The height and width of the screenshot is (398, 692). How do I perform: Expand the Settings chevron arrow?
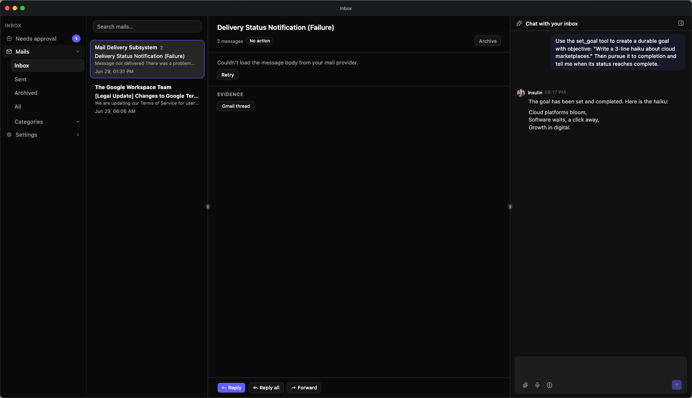tap(78, 135)
